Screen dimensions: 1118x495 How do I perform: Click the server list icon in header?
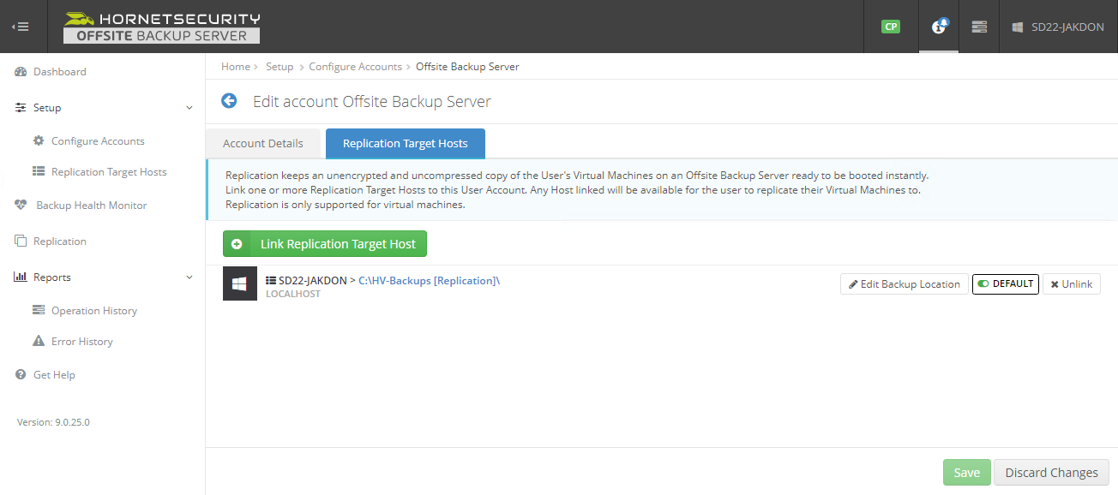[x=979, y=27]
